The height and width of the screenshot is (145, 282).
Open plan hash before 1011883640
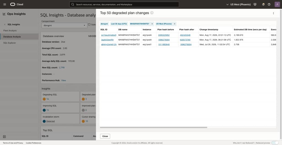coord(164,44)
